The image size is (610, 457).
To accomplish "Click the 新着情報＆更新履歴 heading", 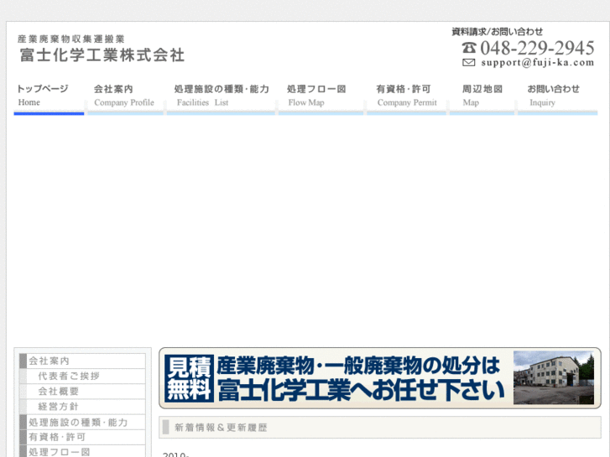I will [221, 428].
